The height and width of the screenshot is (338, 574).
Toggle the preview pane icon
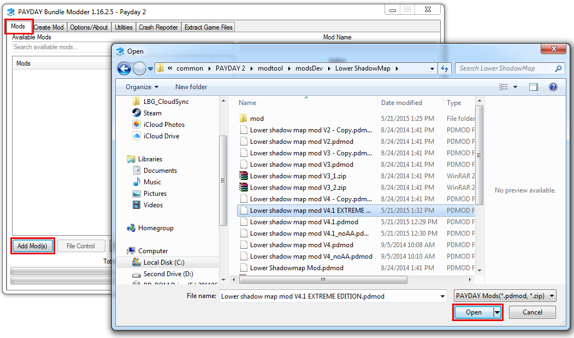tap(534, 87)
